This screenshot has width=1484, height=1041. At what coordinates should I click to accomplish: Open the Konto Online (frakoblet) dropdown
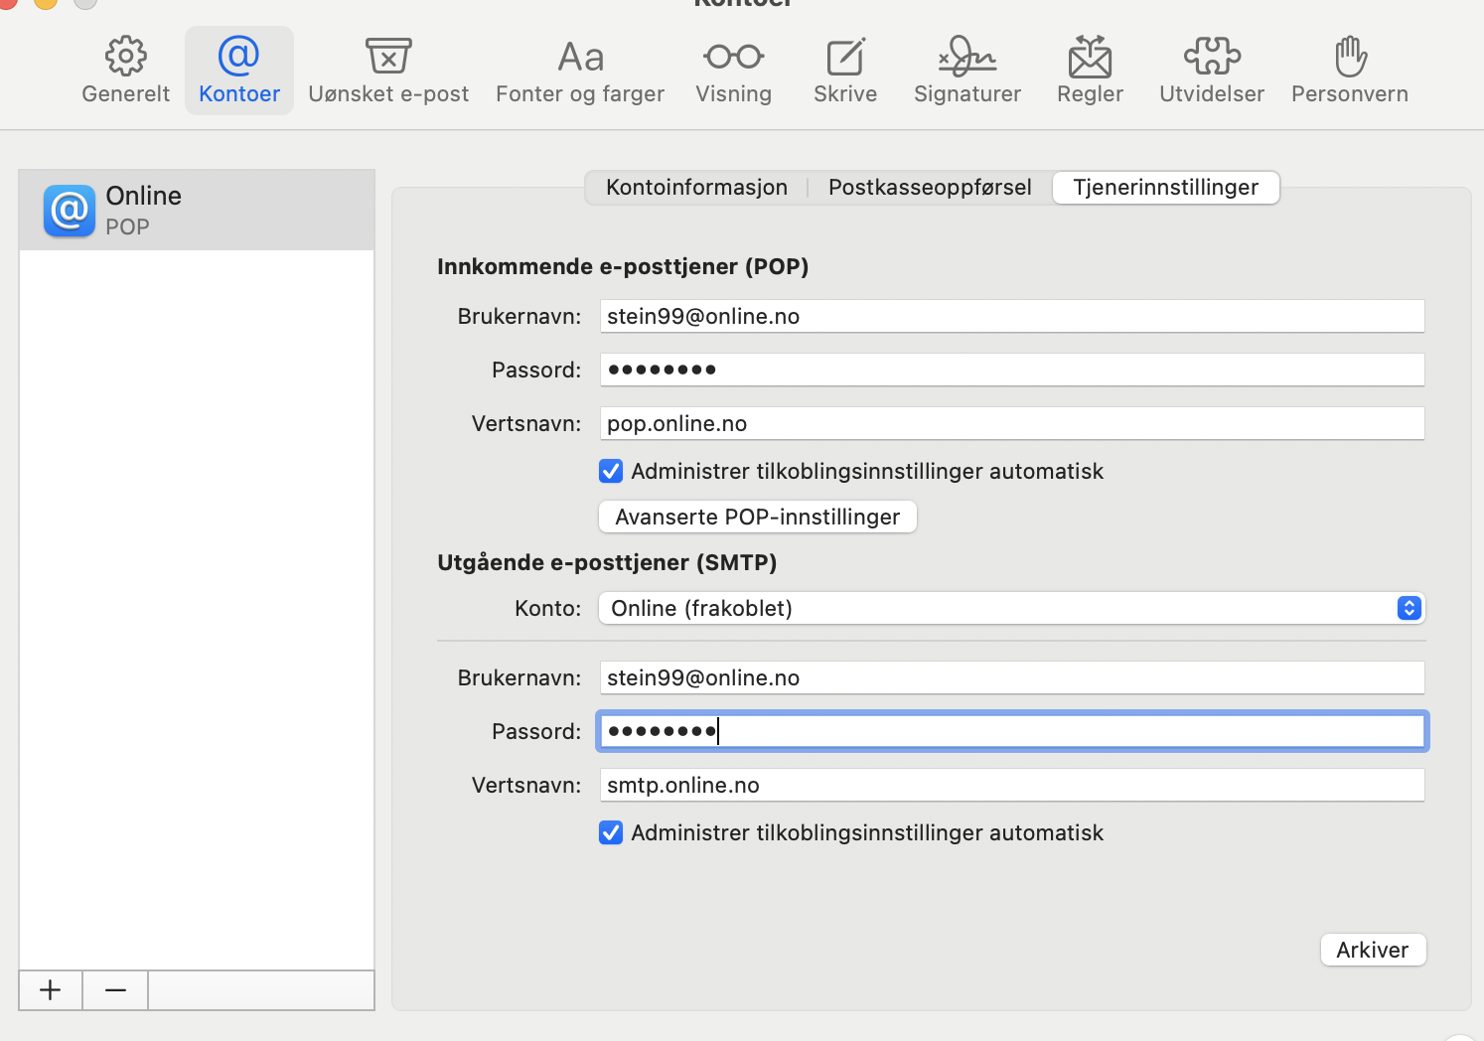(1012, 608)
